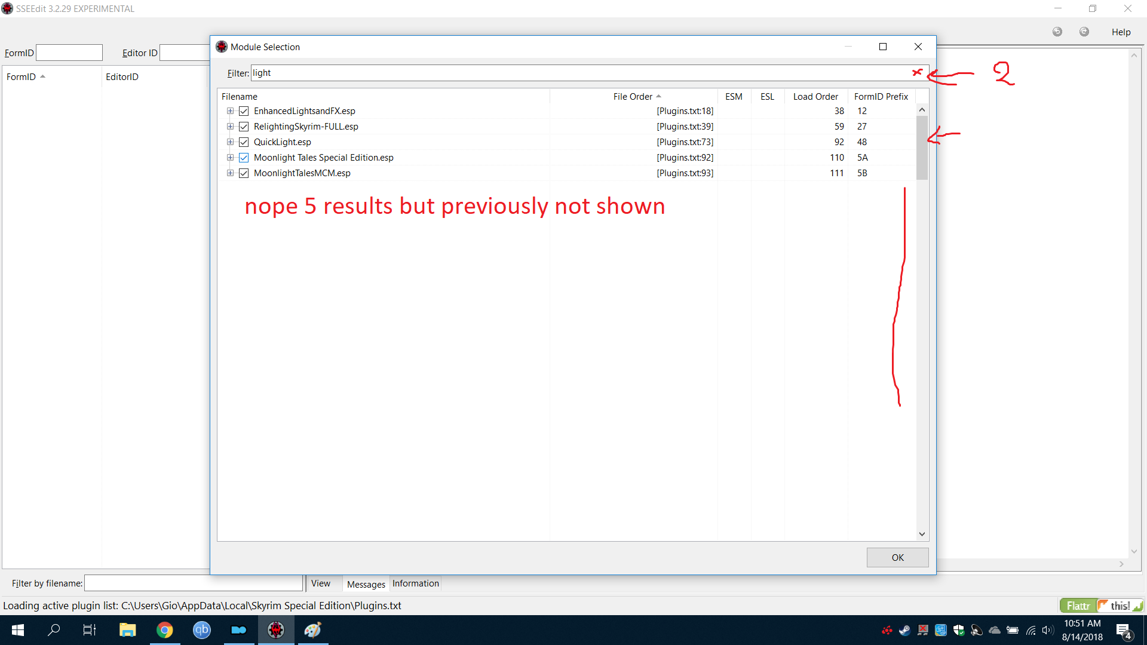Expand Moonlight Tales Special Edition.esp node

pyautogui.click(x=230, y=158)
